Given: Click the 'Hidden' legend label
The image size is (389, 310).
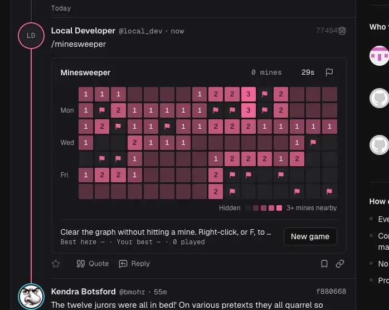Looking at the screenshot, I should coord(230,208).
